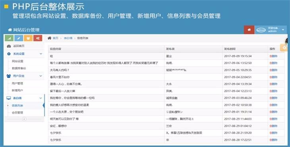This screenshot has height=147, width=290.
Task: Select 信息列表 in the sidebar
Action: tap(17, 106)
